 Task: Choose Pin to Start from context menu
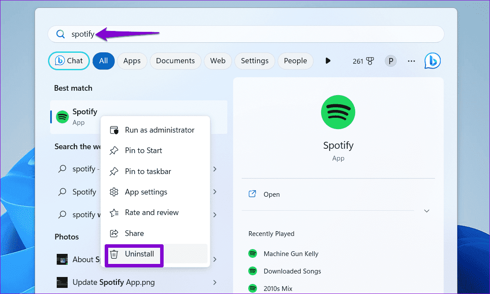155,150
